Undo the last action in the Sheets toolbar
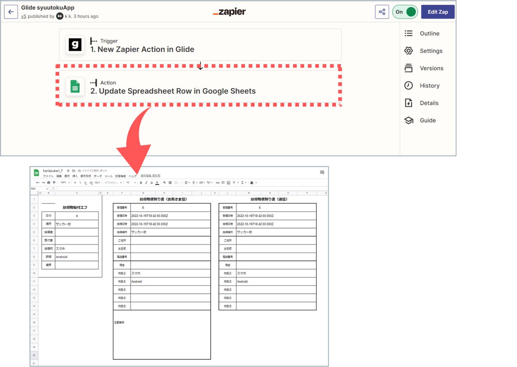 click(x=38, y=182)
